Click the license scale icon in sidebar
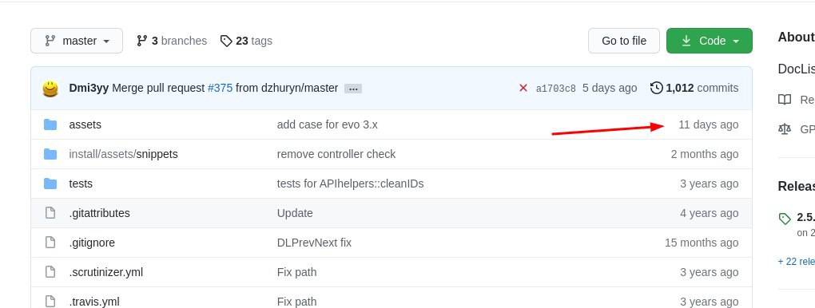 [x=785, y=129]
